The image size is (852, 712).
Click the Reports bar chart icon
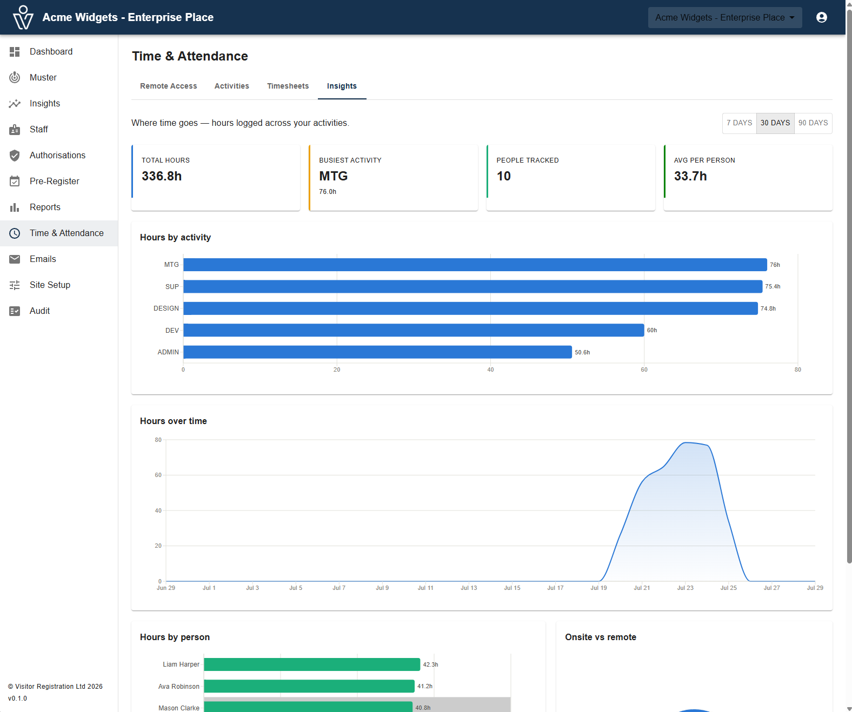pos(15,207)
